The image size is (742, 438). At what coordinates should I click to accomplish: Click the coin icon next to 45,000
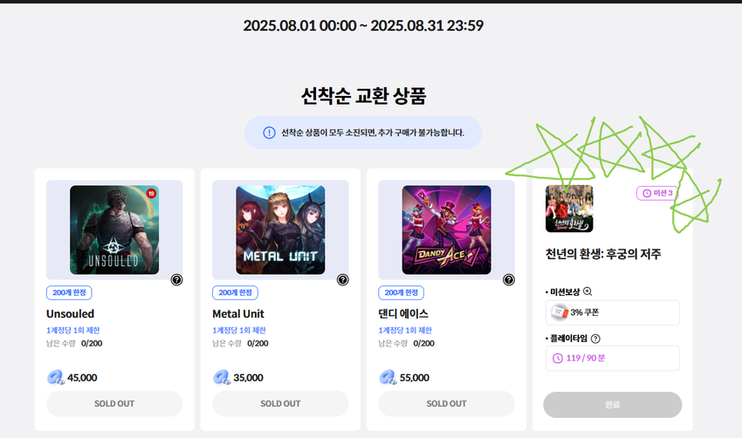pyautogui.click(x=55, y=378)
